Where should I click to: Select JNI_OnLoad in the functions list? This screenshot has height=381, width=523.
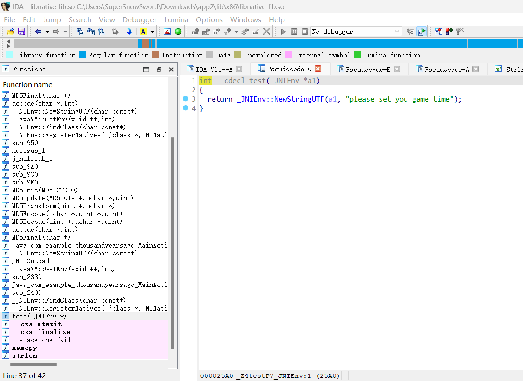(x=84, y=261)
